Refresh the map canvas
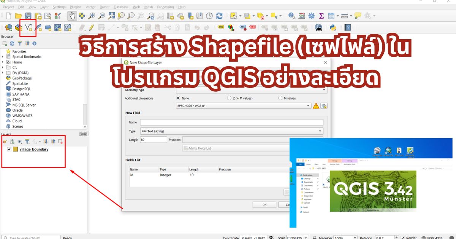The width and height of the screenshot is (456, 239). [219, 16]
